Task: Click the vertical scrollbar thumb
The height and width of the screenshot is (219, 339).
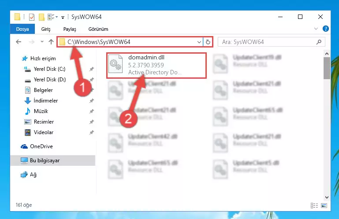Action: pyautogui.click(x=327, y=68)
